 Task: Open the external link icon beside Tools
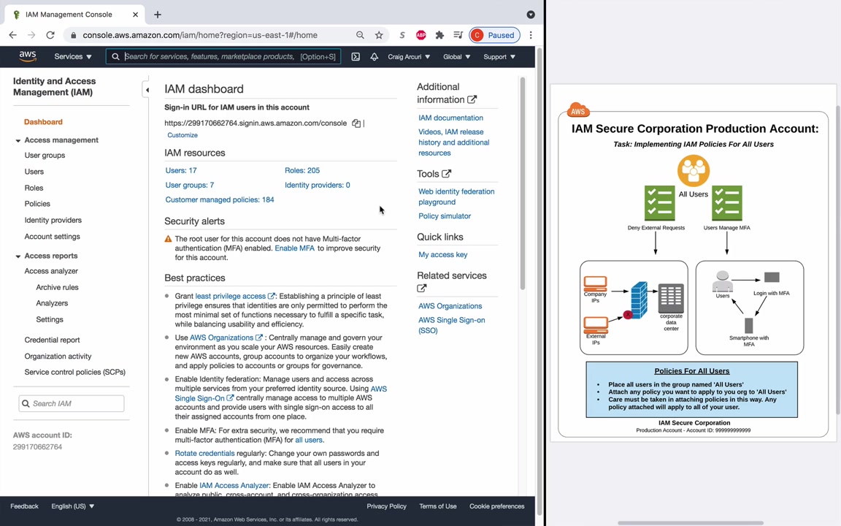pyautogui.click(x=446, y=173)
